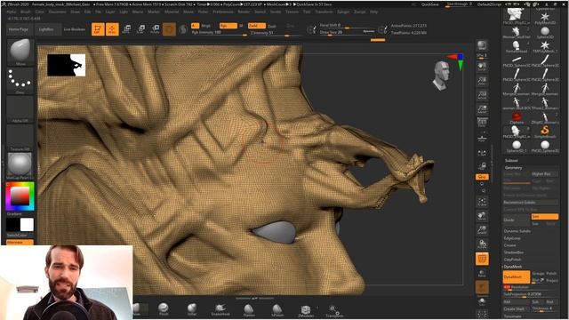Open the Document menu
The image size is (569, 320).
coord(57,12)
